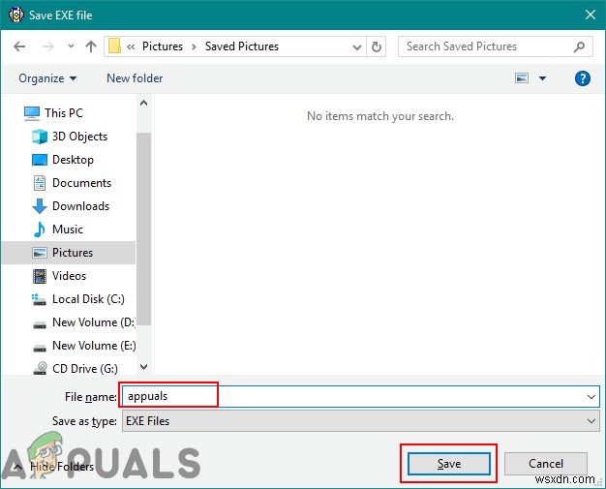Open 3D Objects folder
The width and height of the screenshot is (606, 489).
79,137
